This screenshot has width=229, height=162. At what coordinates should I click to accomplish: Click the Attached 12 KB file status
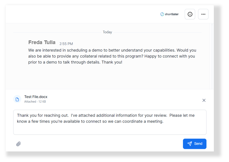coord(35,102)
